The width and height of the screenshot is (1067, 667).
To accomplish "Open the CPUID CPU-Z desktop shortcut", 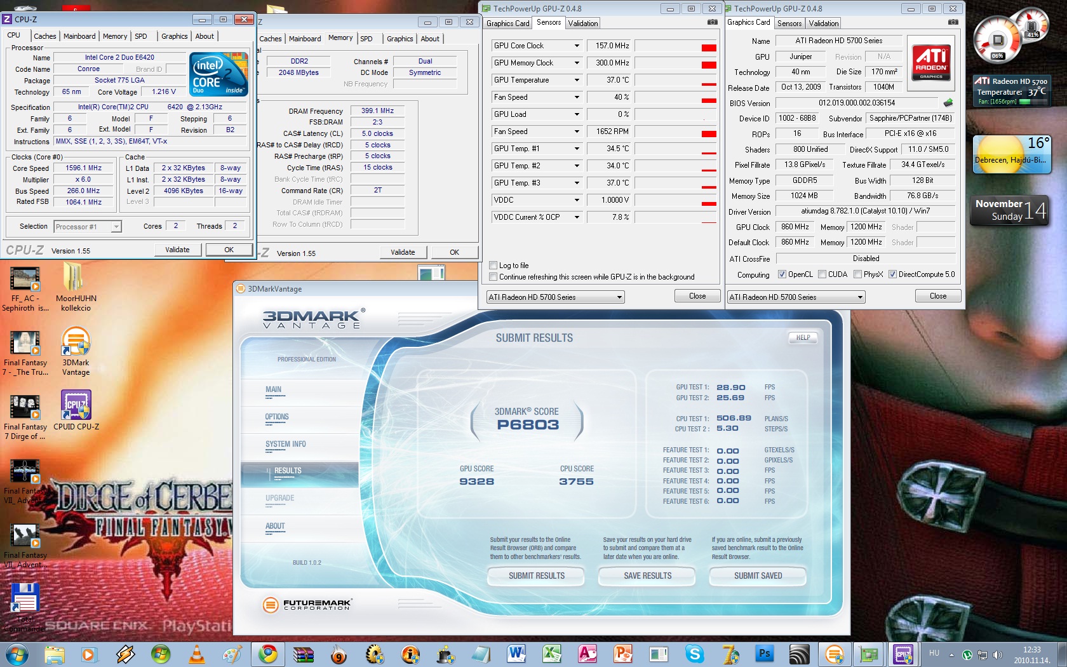I will (76, 410).
